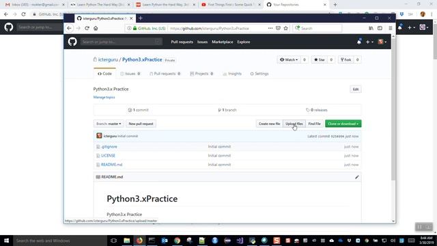Open File Explorer from taskbar
This screenshot has width=437, height=246.
[127, 241]
